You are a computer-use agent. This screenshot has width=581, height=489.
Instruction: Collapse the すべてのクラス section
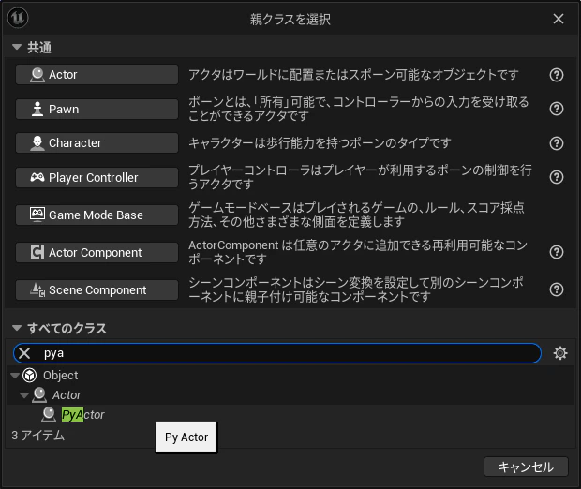17,328
